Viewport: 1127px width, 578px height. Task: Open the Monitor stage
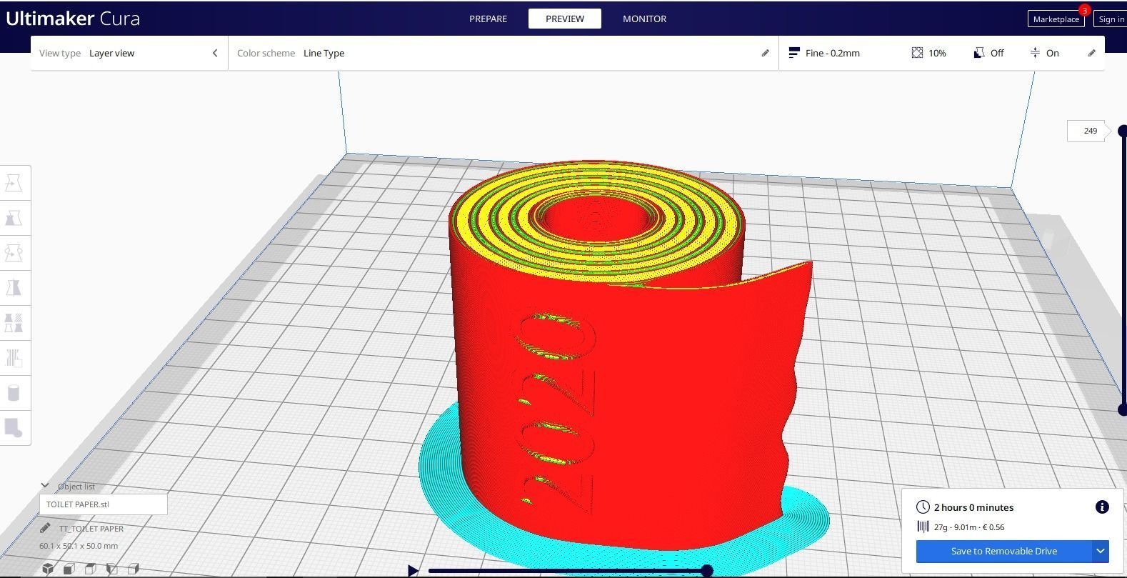[x=644, y=19]
